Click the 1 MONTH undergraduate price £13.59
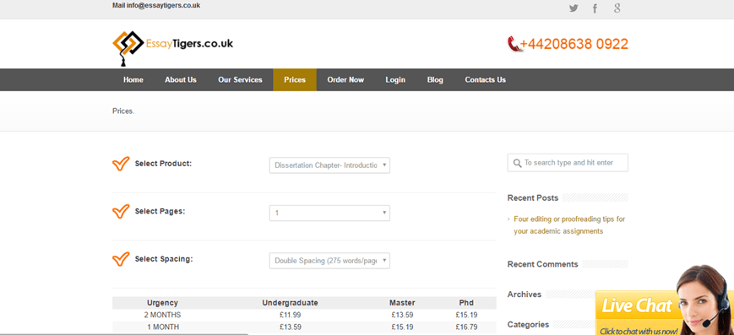Screen dimensions: 734x335 [x=291, y=327]
